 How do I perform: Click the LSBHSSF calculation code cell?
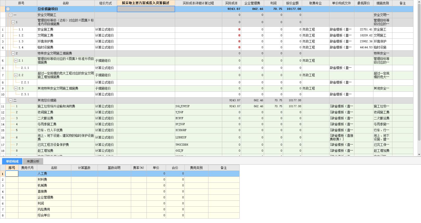(x=198, y=138)
